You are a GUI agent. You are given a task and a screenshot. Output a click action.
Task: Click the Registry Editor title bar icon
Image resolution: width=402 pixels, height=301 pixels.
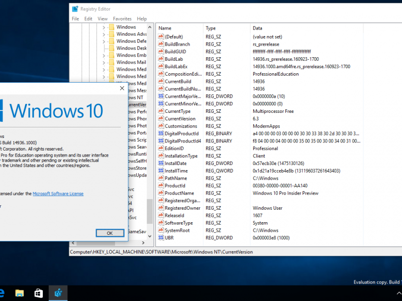75,9
